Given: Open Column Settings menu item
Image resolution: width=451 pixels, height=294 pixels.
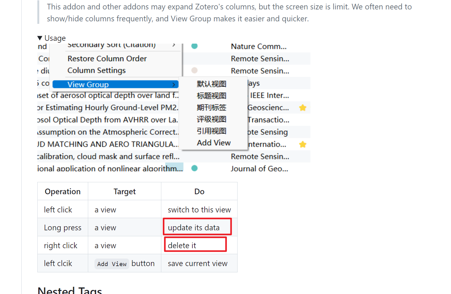Looking at the screenshot, I should [97, 70].
